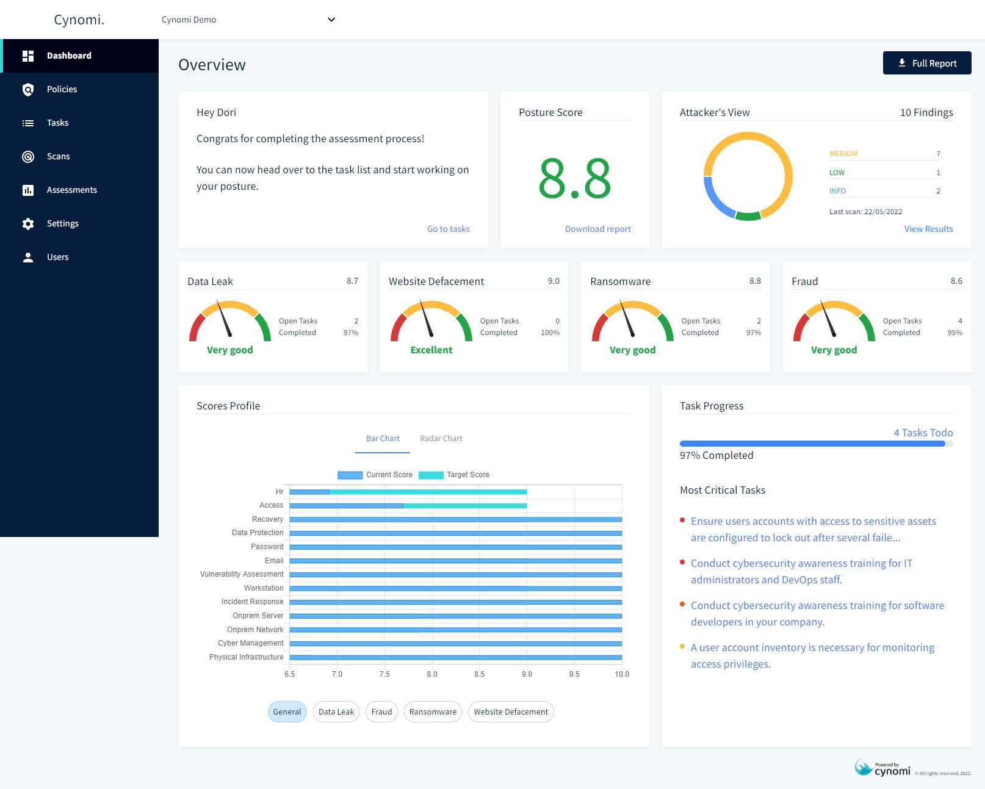Click Last scan: 22/05/2022 text

pyautogui.click(x=865, y=212)
